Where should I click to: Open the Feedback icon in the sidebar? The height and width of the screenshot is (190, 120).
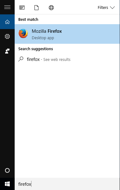(7, 51)
